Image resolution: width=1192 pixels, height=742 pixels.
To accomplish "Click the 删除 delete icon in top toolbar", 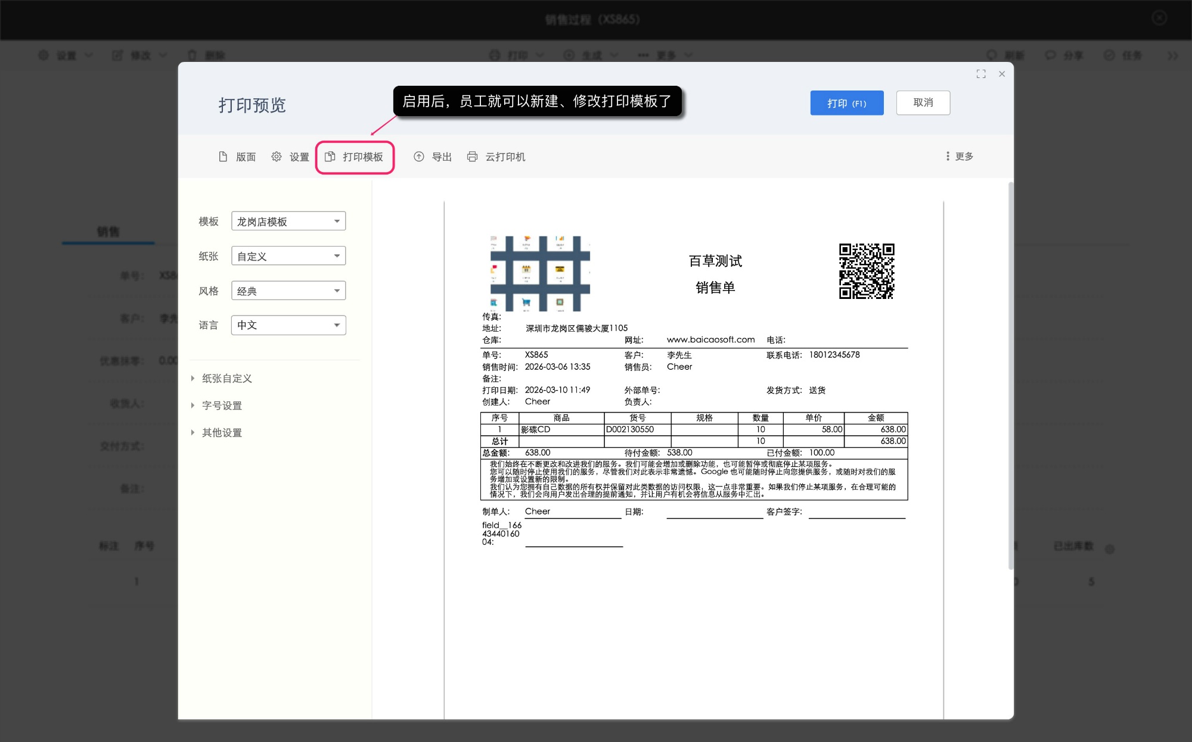I will pos(204,55).
